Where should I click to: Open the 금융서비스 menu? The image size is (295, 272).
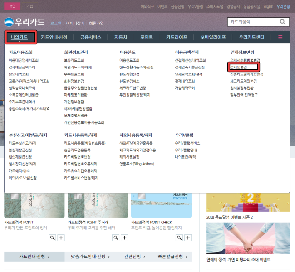(91, 37)
